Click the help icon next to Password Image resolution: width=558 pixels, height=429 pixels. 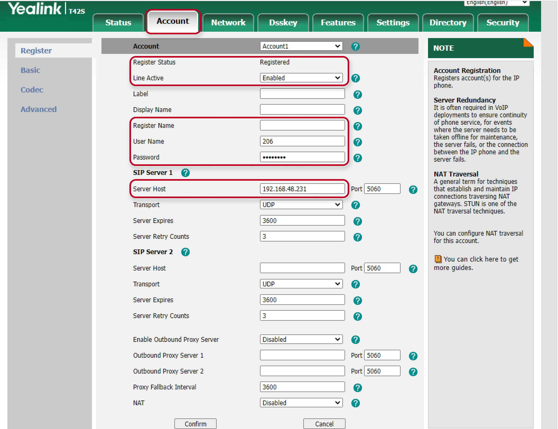357,158
